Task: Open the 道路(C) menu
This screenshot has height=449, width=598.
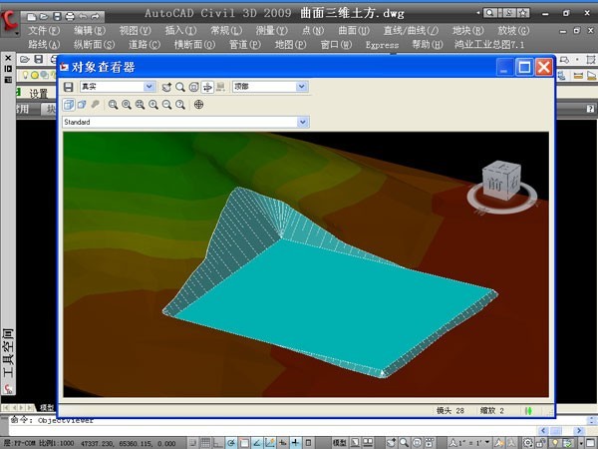Action: (x=144, y=45)
